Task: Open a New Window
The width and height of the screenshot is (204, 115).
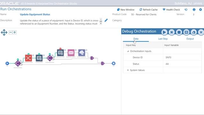Action: tap(126, 10)
